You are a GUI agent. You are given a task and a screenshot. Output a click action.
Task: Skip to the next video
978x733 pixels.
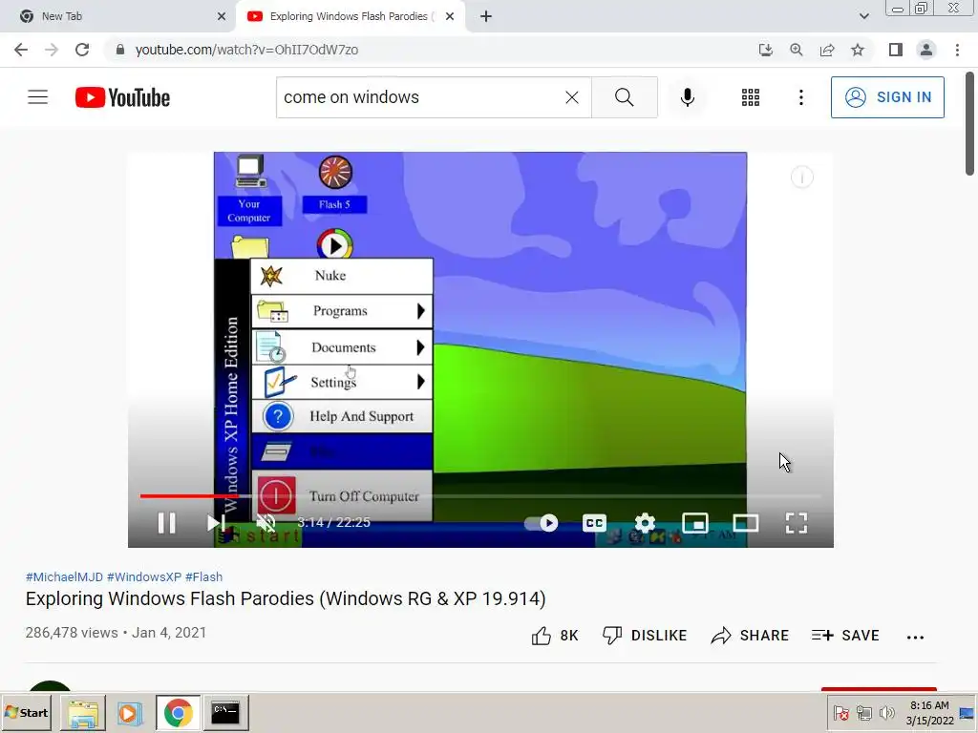pos(216,523)
